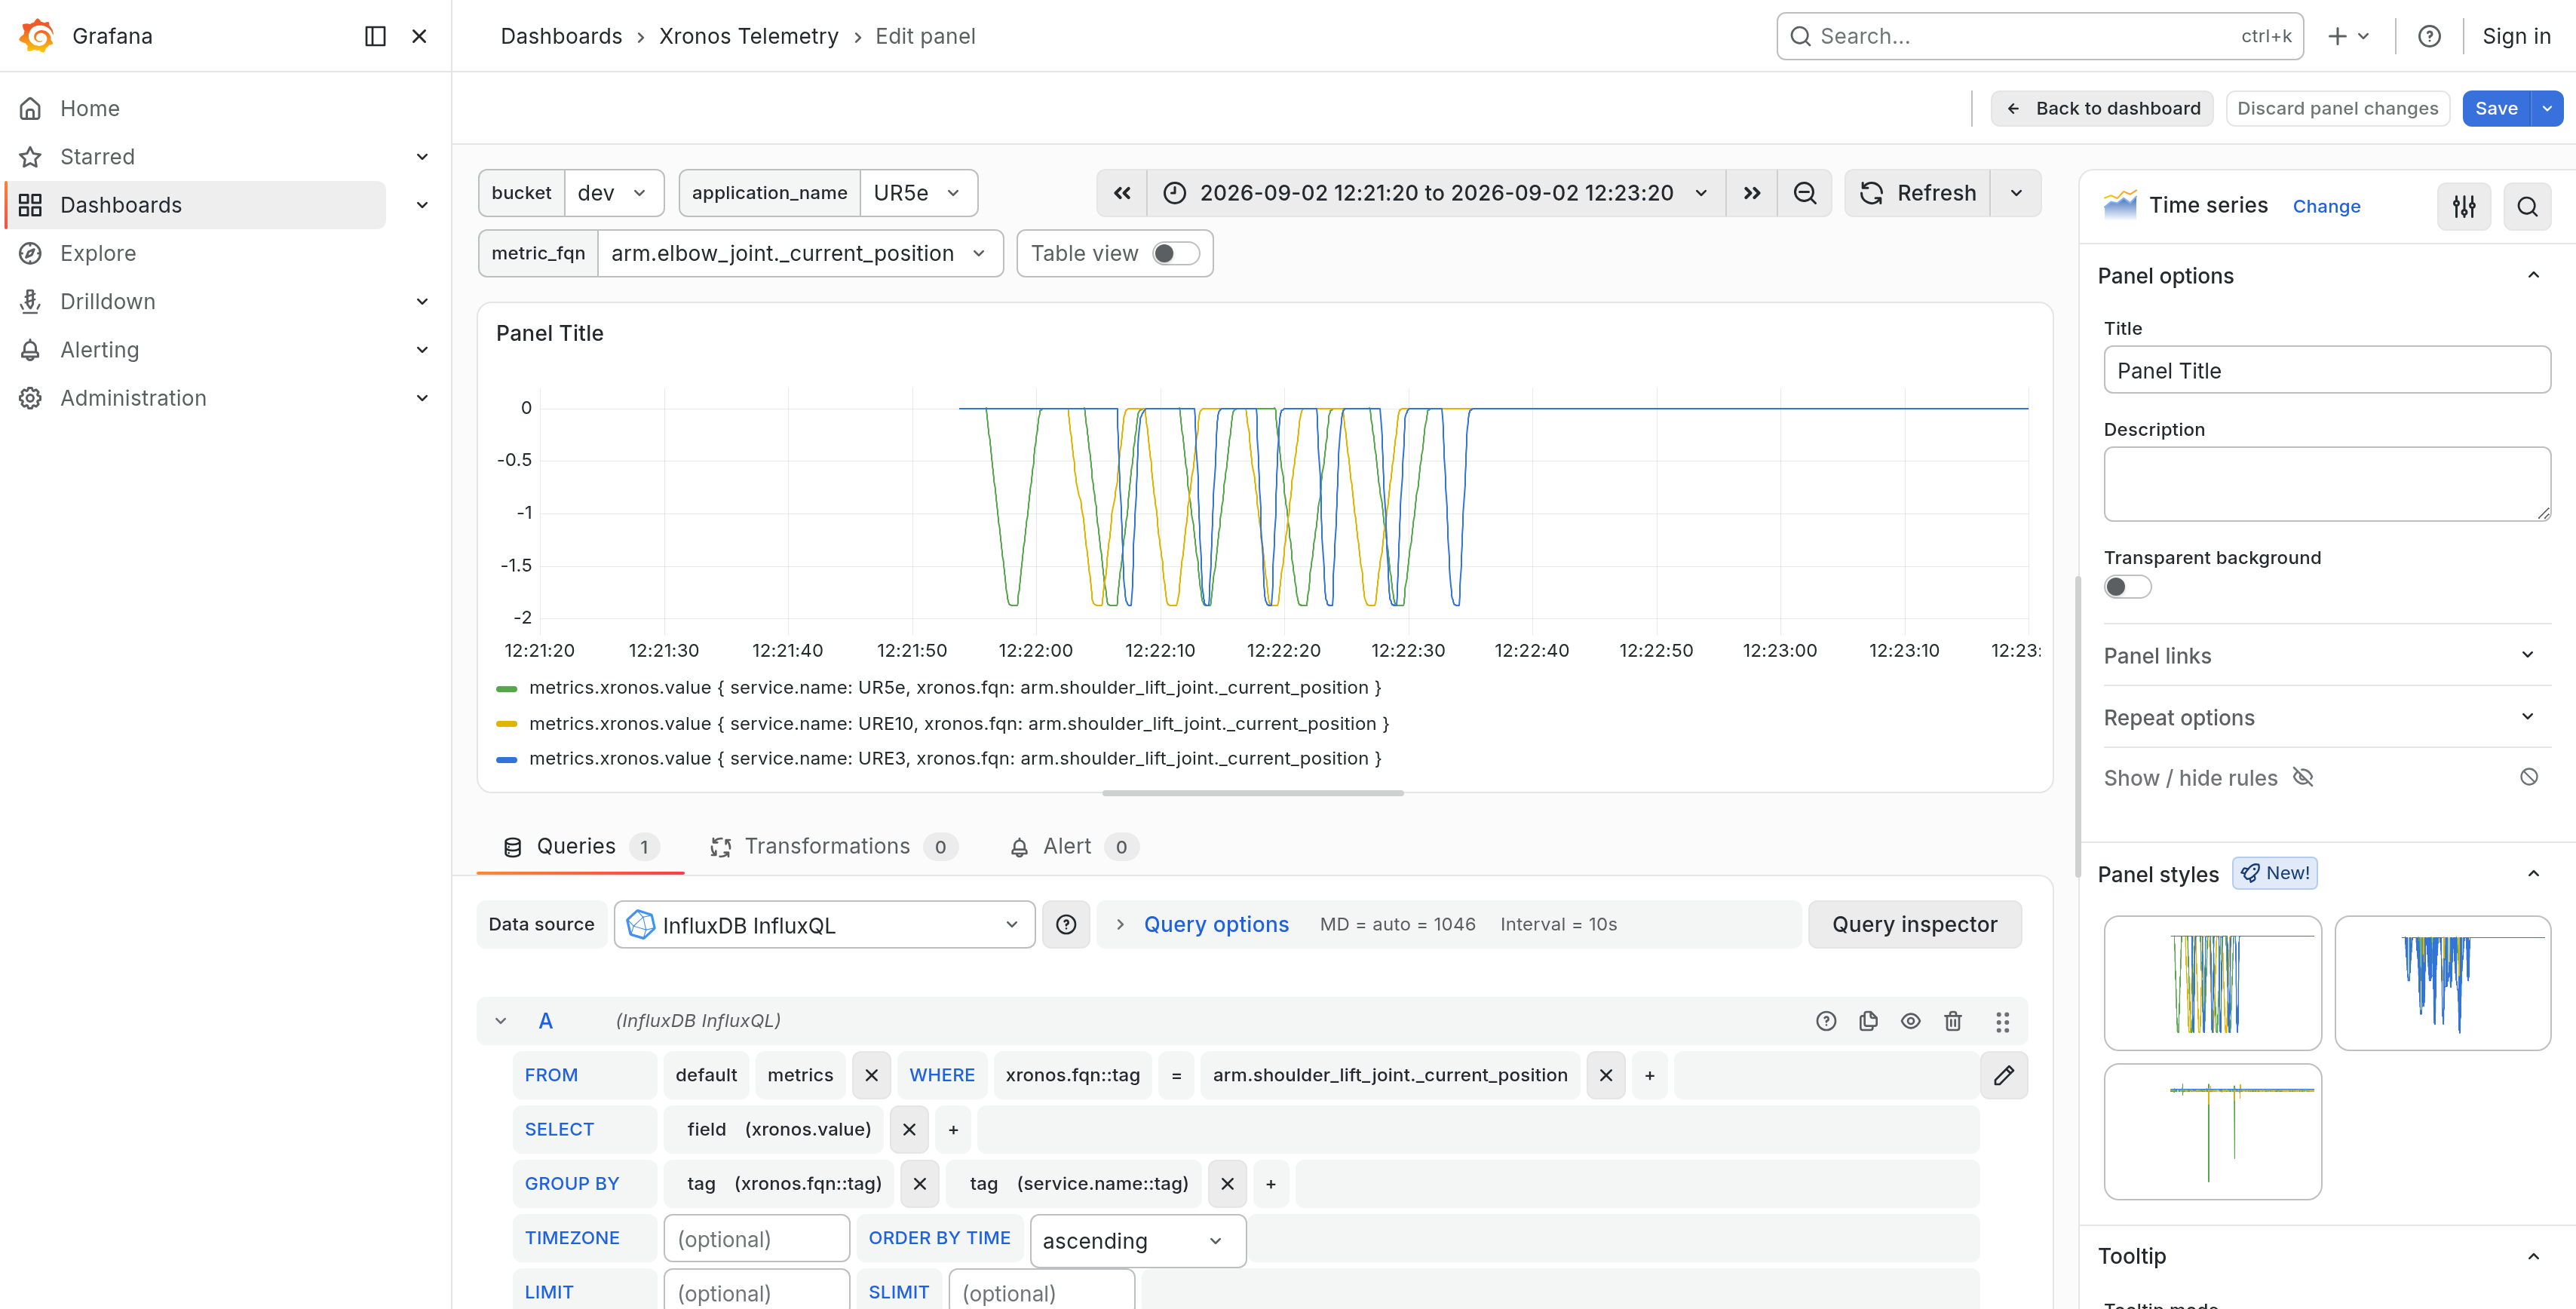Viewport: 2576px width, 1309px height.
Task: Duplicate query A copy icon
Action: pos(1868,1020)
